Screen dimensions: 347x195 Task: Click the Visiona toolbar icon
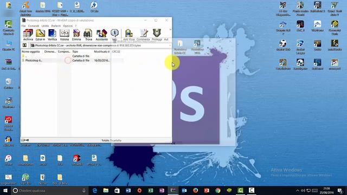click(65, 35)
